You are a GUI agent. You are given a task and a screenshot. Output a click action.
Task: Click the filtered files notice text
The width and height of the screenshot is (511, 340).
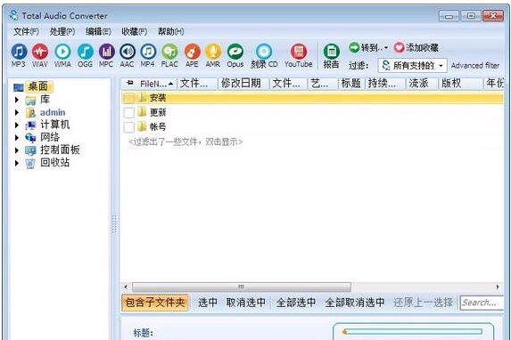185,142
